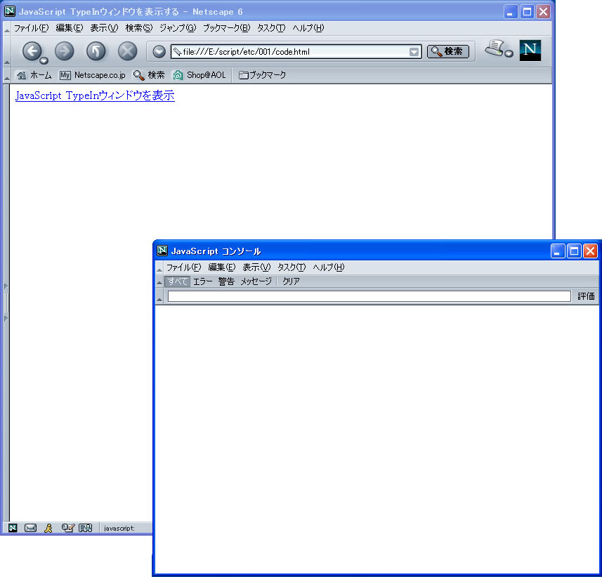602x577 pixels.
Task: Toggle the sidebar using its edge grippy
Action: [6, 302]
